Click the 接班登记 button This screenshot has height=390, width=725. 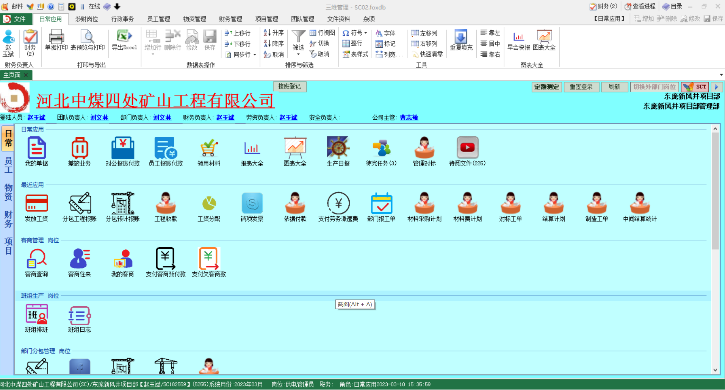pyautogui.click(x=289, y=87)
